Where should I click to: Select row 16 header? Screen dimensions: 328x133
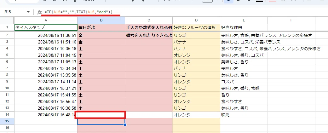coord(7,128)
